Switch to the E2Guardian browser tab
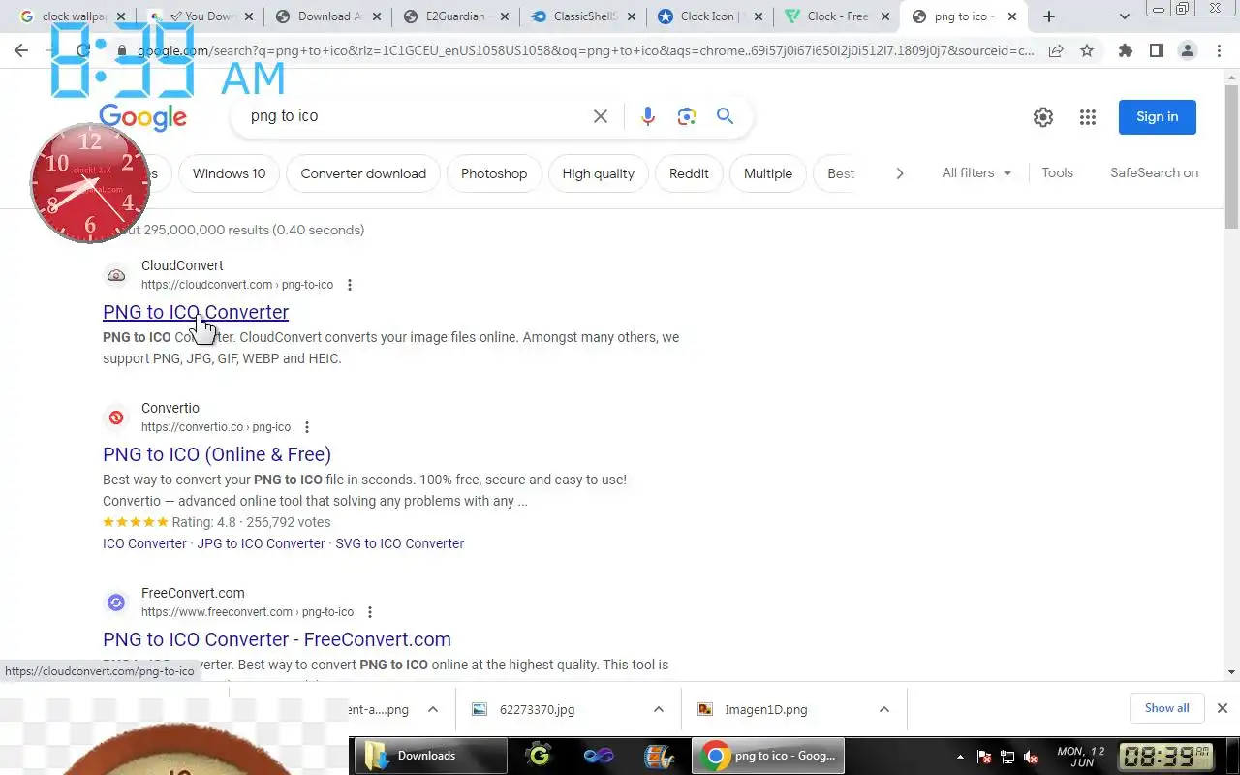This screenshot has height=775, width=1240. [455, 16]
